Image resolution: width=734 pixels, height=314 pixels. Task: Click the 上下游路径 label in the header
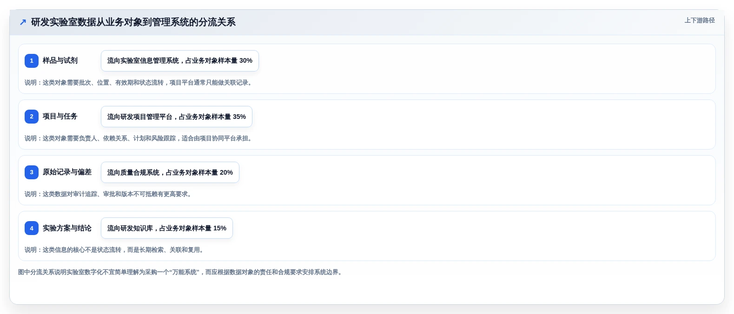(x=699, y=20)
